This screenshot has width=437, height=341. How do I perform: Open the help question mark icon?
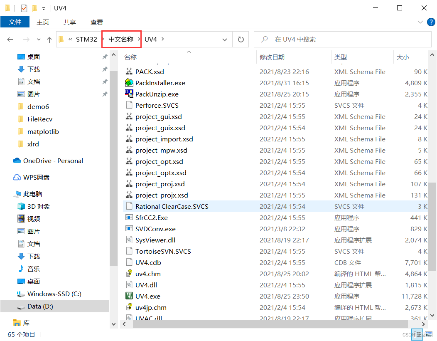click(431, 22)
